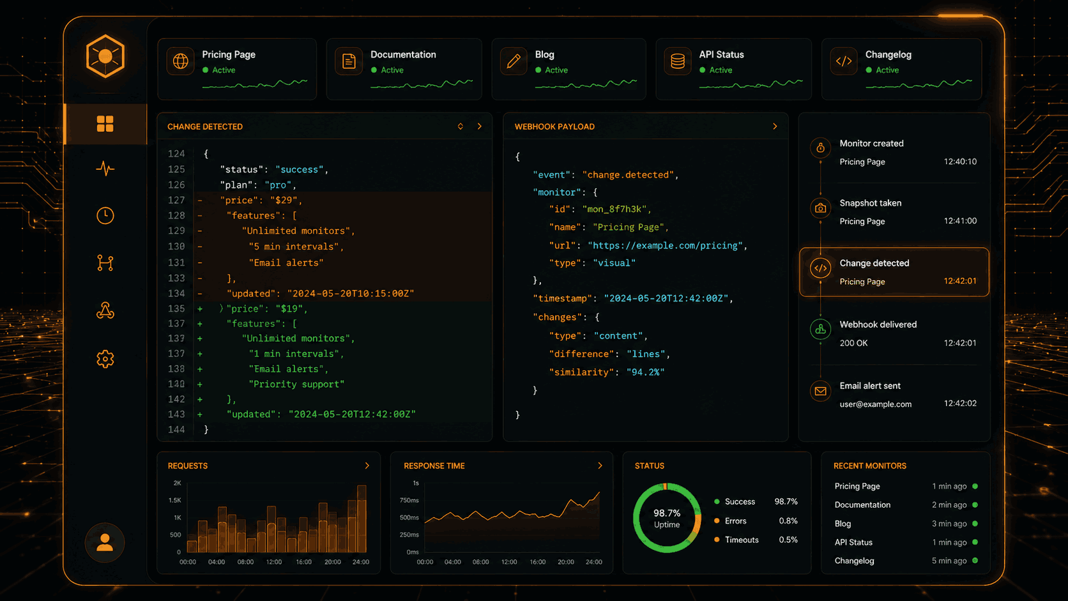Open the API Status monitor card
Image resolution: width=1068 pixels, height=601 pixels.
734,69
